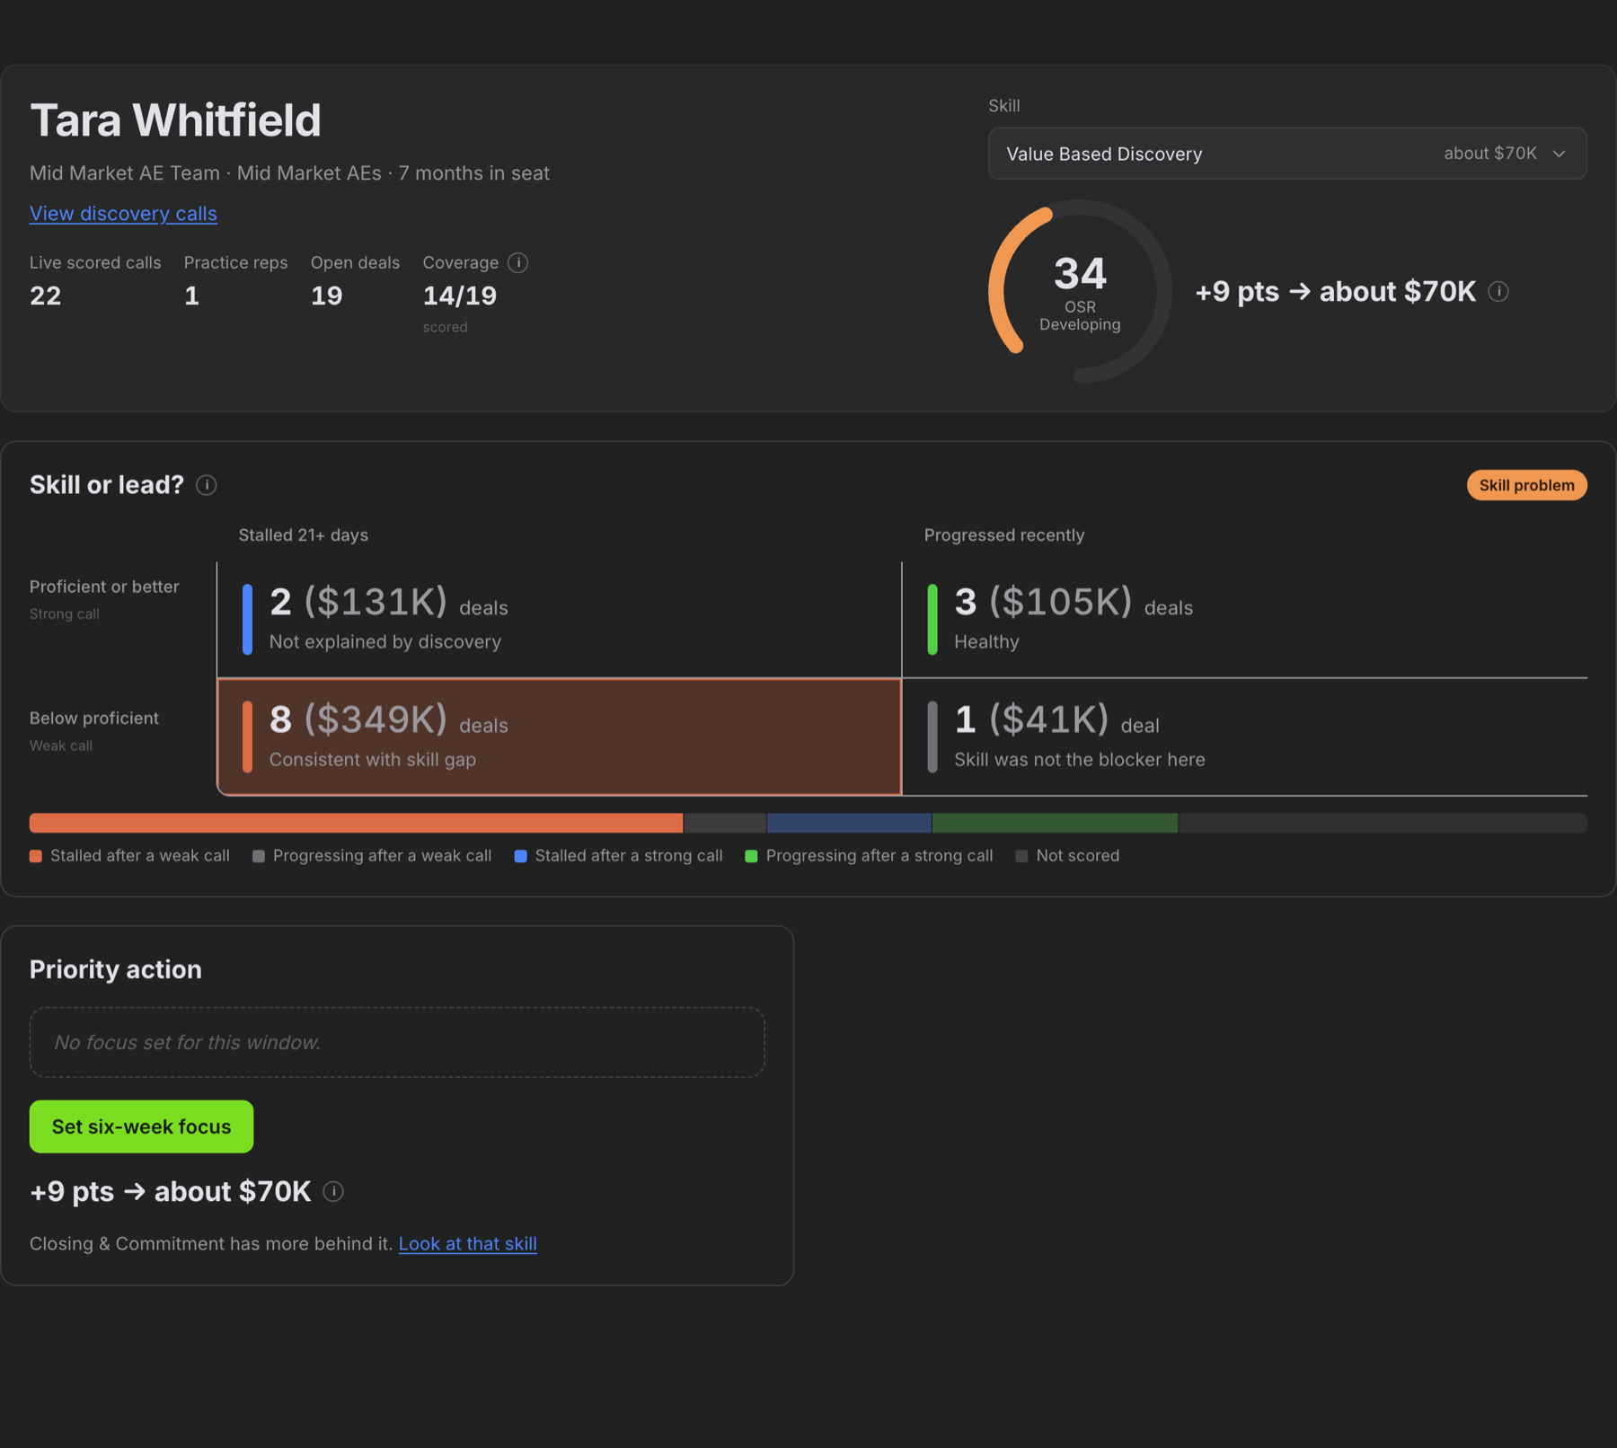
Task: Select the 8 ($349K) stalled deals cell
Action: pos(559,737)
